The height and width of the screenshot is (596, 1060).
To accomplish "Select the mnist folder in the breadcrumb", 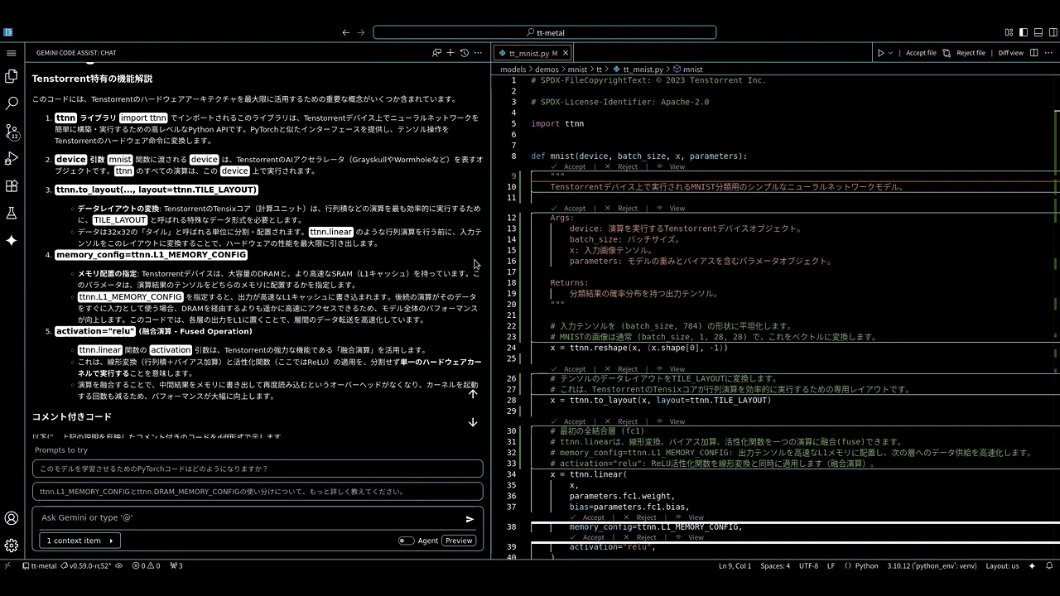I will (577, 70).
